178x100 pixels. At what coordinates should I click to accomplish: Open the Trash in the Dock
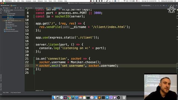tap(124, 97)
